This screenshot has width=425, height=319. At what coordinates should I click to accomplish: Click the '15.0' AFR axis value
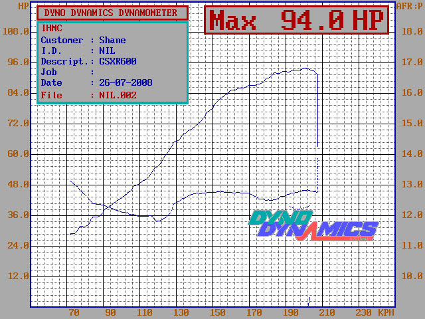tap(412, 124)
